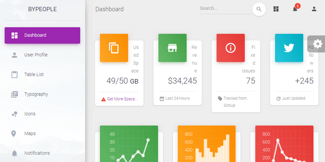Click the Get More Space link
Viewport: 325px width, 162px height.
click(x=122, y=98)
